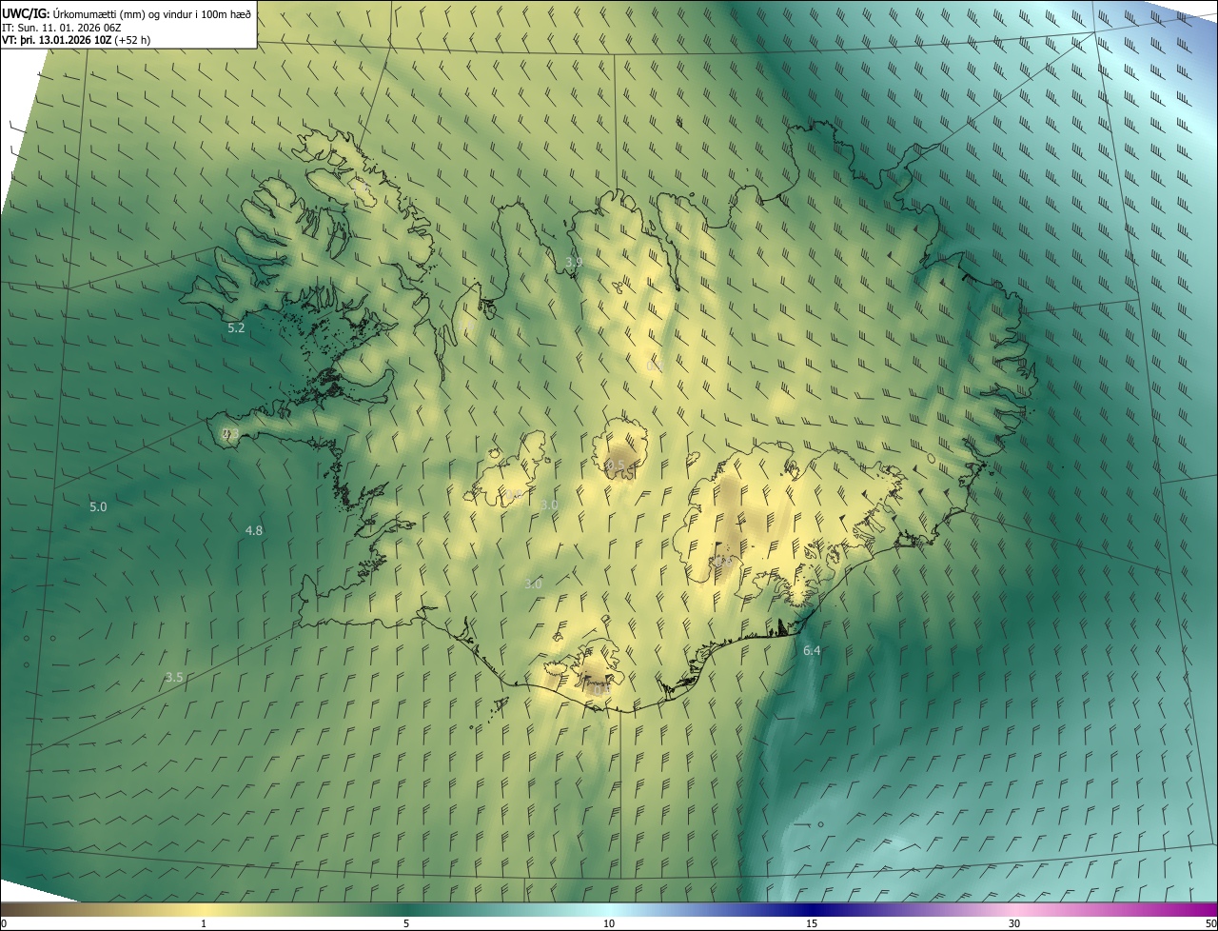Click the 3.5 value label southwest of Iceland

point(174,677)
